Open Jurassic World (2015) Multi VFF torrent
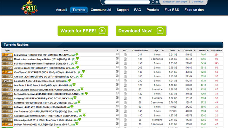The height and width of the screenshot is (128, 228). click(x=43, y=68)
